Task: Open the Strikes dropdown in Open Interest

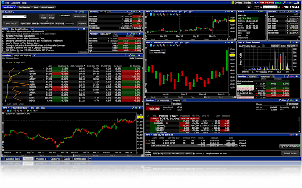Action: coord(275,46)
